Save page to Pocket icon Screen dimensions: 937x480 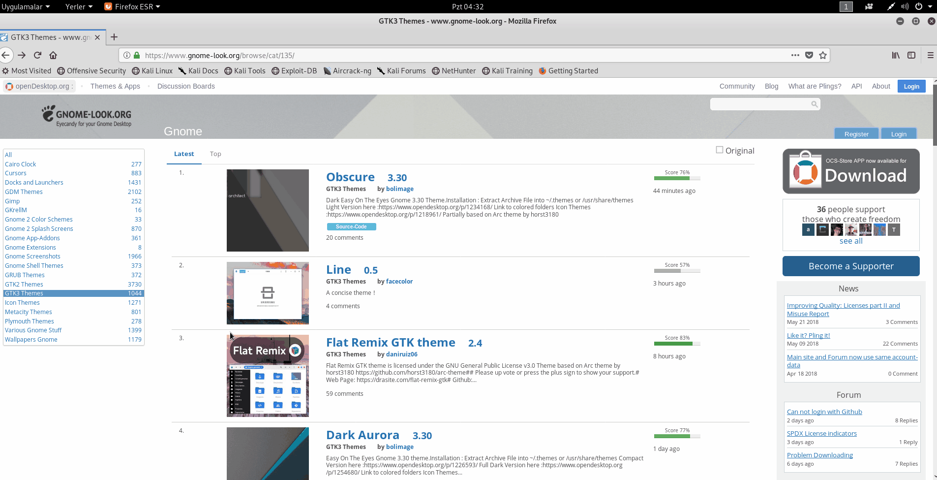[x=809, y=55]
